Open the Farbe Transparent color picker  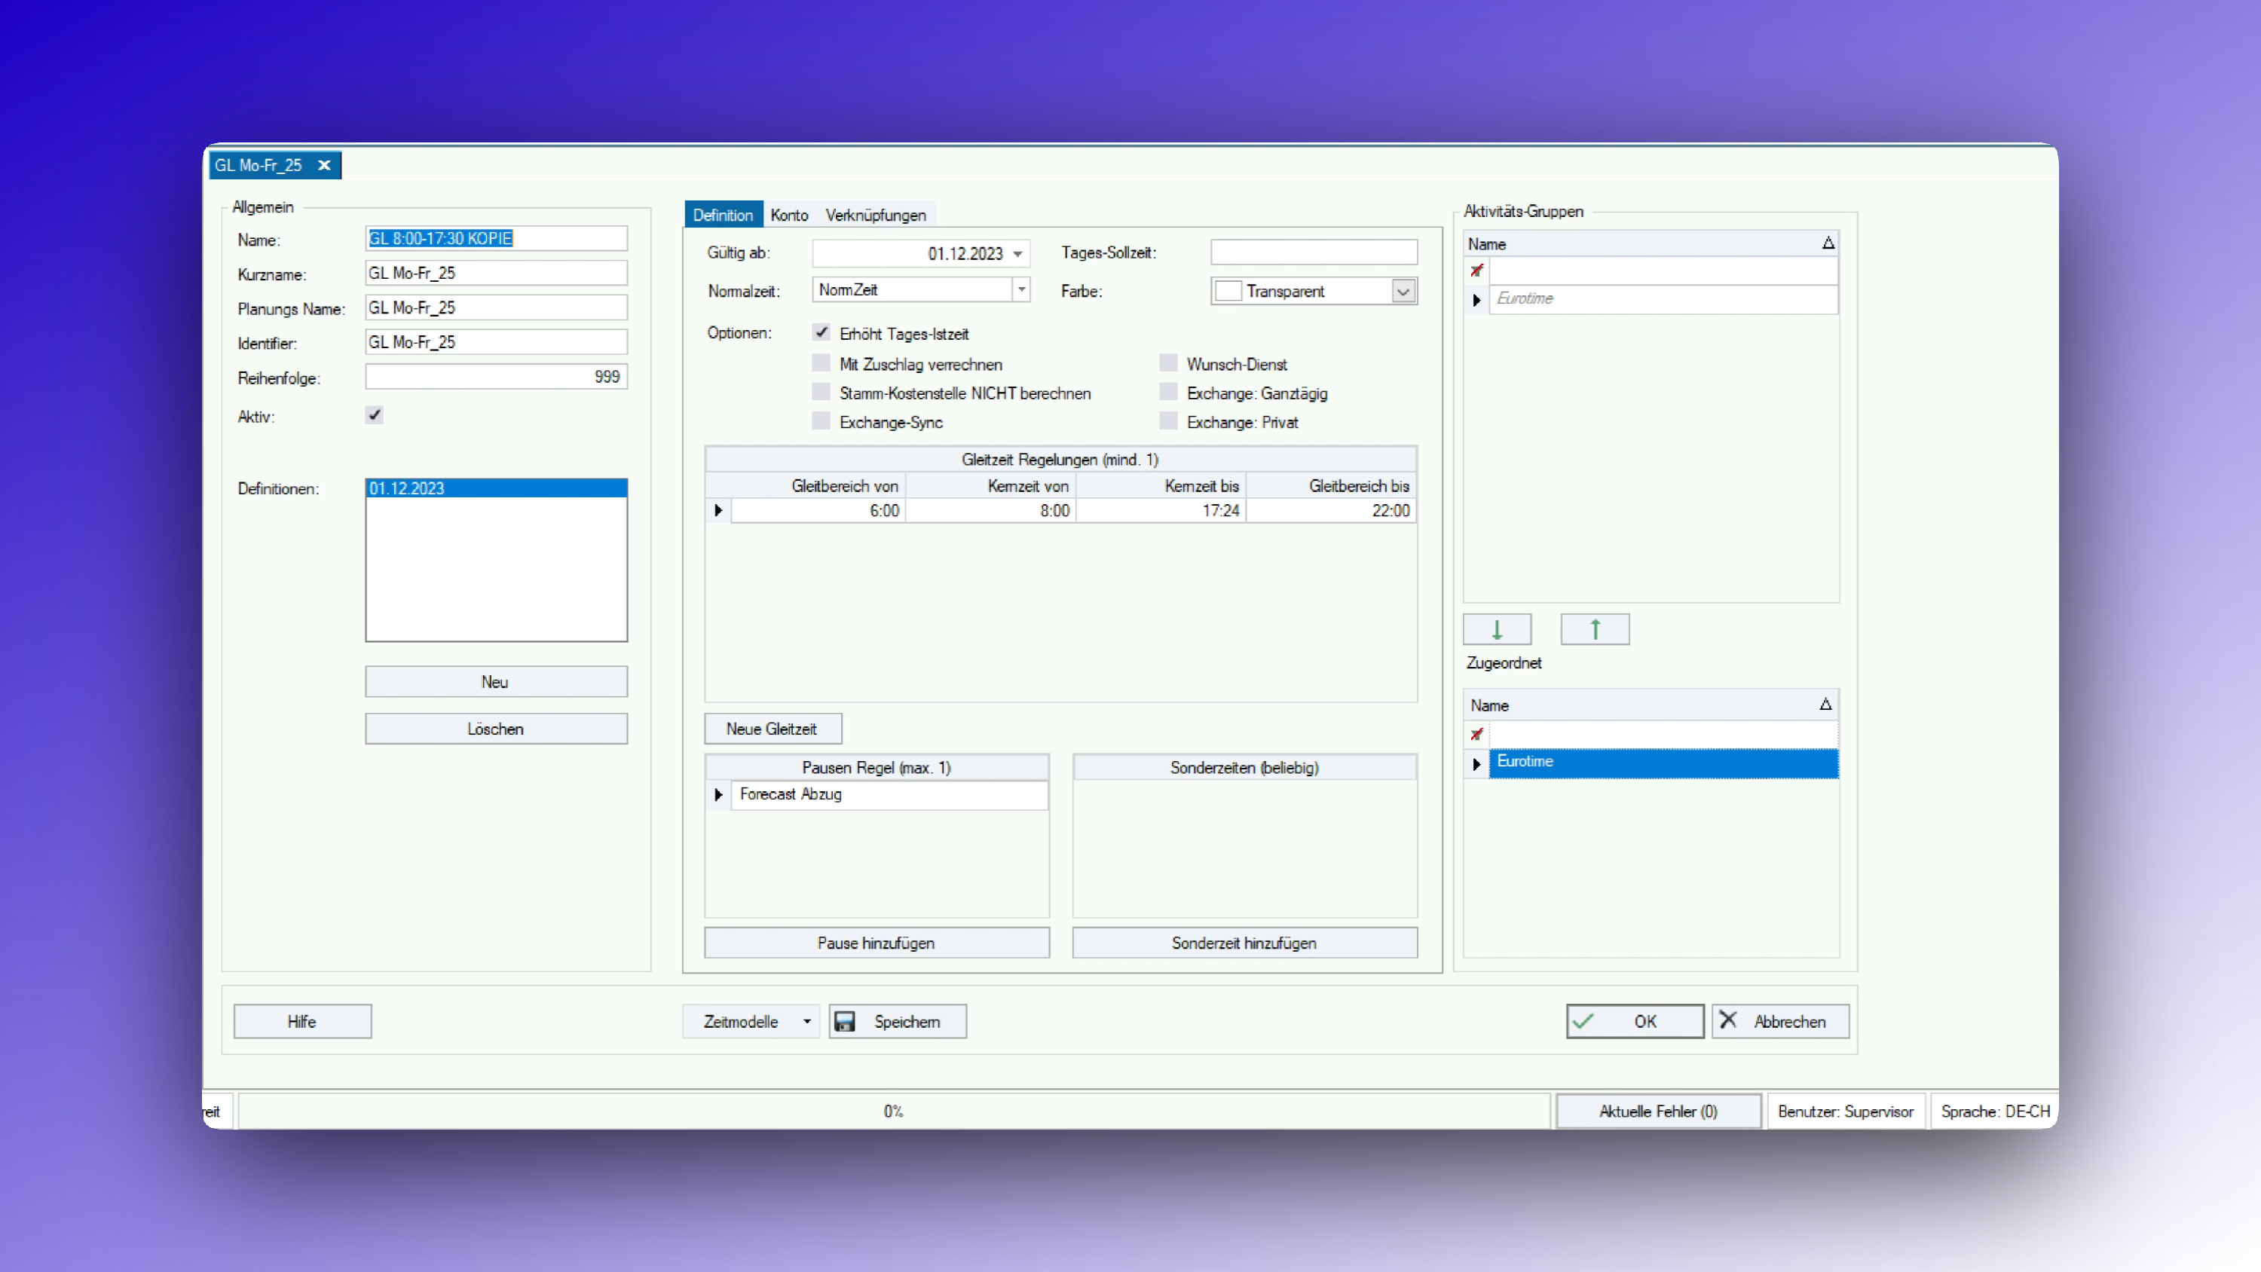[x=1403, y=292]
